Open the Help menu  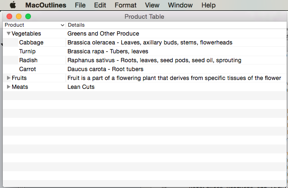pyautogui.click(x=208, y=5)
